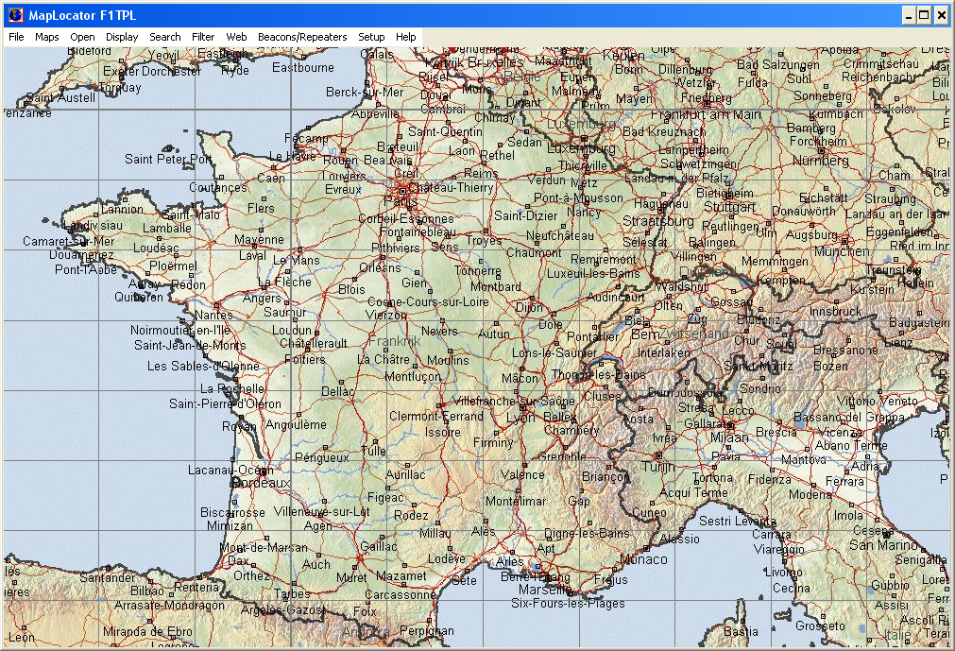Click the Valence label on the map
Screen dimensions: 955x651
click(x=522, y=474)
